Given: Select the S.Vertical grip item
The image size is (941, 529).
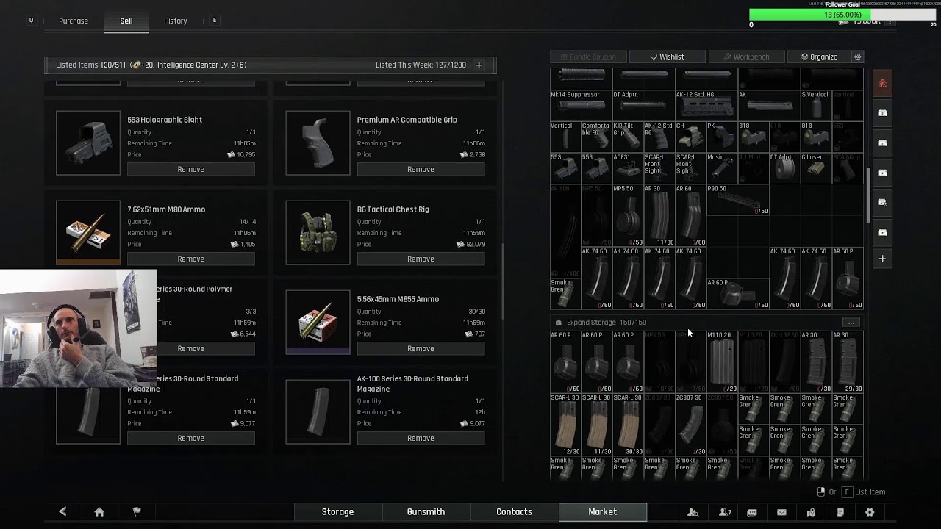Looking at the screenshot, I should click(x=816, y=105).
